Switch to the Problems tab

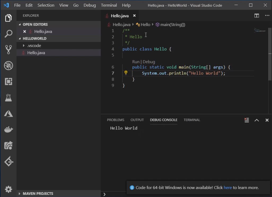(x=115, y=120)
